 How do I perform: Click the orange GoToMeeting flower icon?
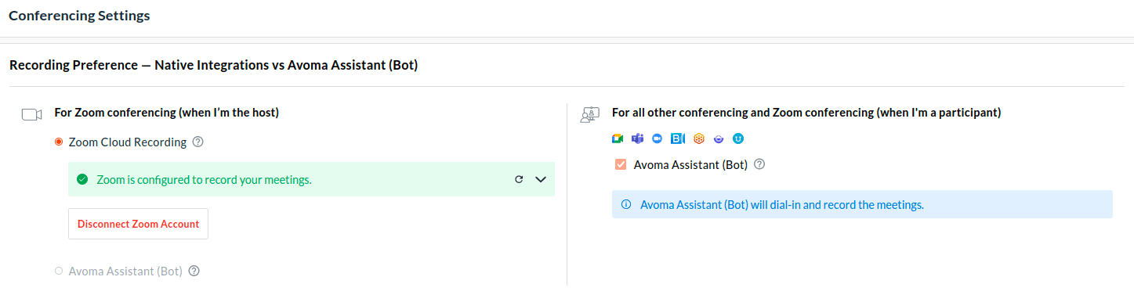(x=699, y=138)
